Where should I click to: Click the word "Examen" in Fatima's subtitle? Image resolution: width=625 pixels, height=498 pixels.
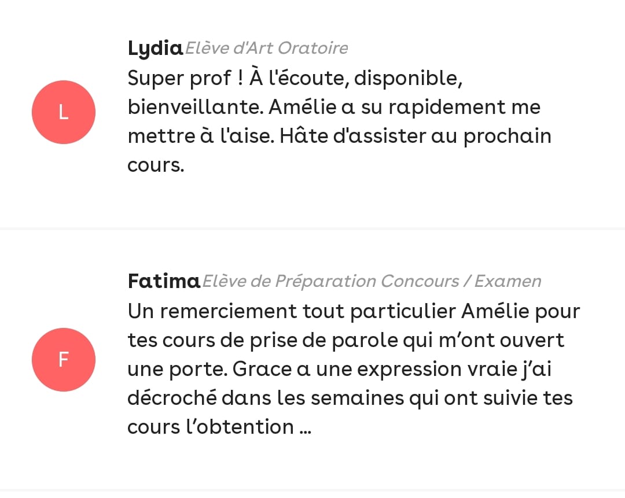pyautogui.click(x=509, y=282)
